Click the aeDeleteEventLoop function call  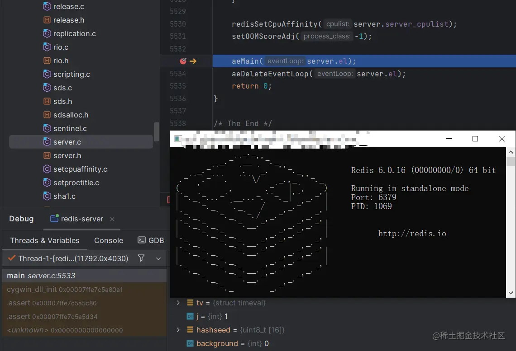[270, 74]
